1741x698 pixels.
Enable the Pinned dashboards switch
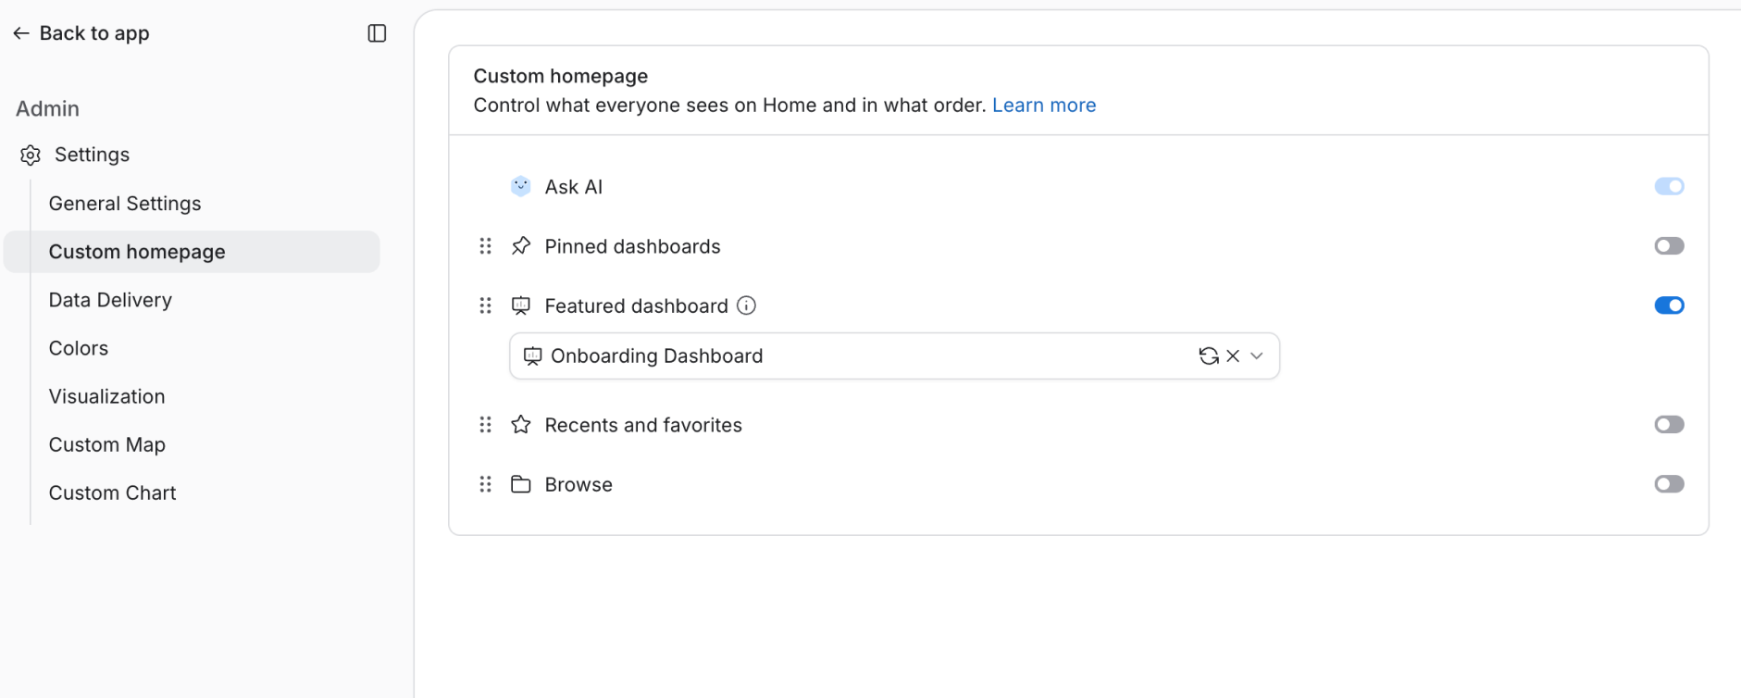click(x=1669, y=246)
